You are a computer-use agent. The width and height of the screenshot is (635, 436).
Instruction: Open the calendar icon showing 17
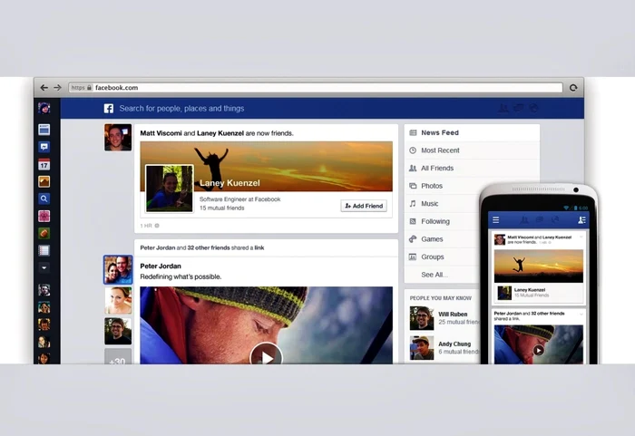tap(44, 164)
